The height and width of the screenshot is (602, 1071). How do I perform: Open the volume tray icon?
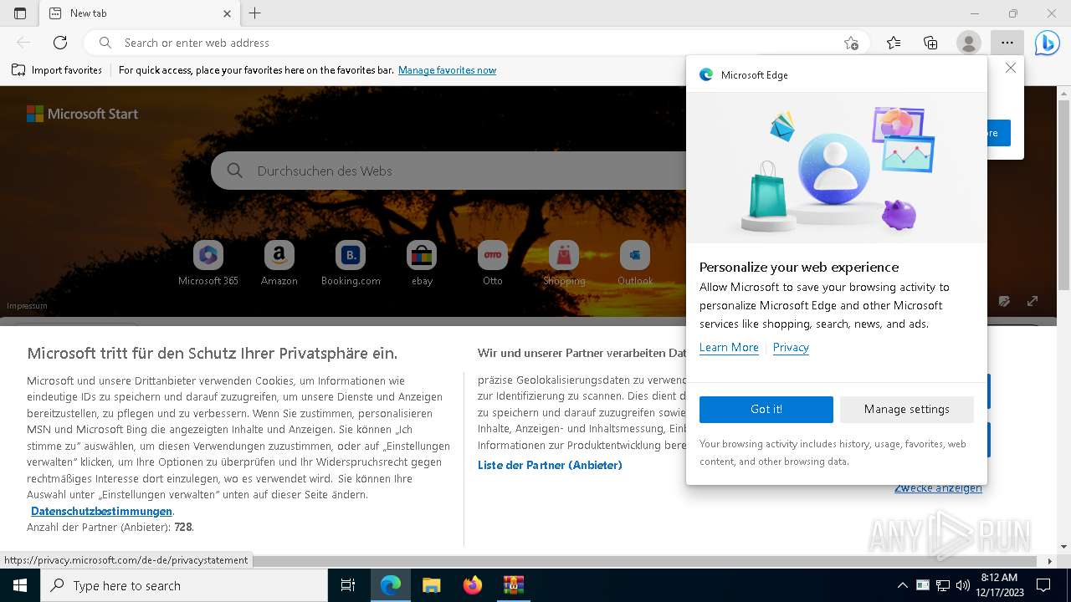962,585
